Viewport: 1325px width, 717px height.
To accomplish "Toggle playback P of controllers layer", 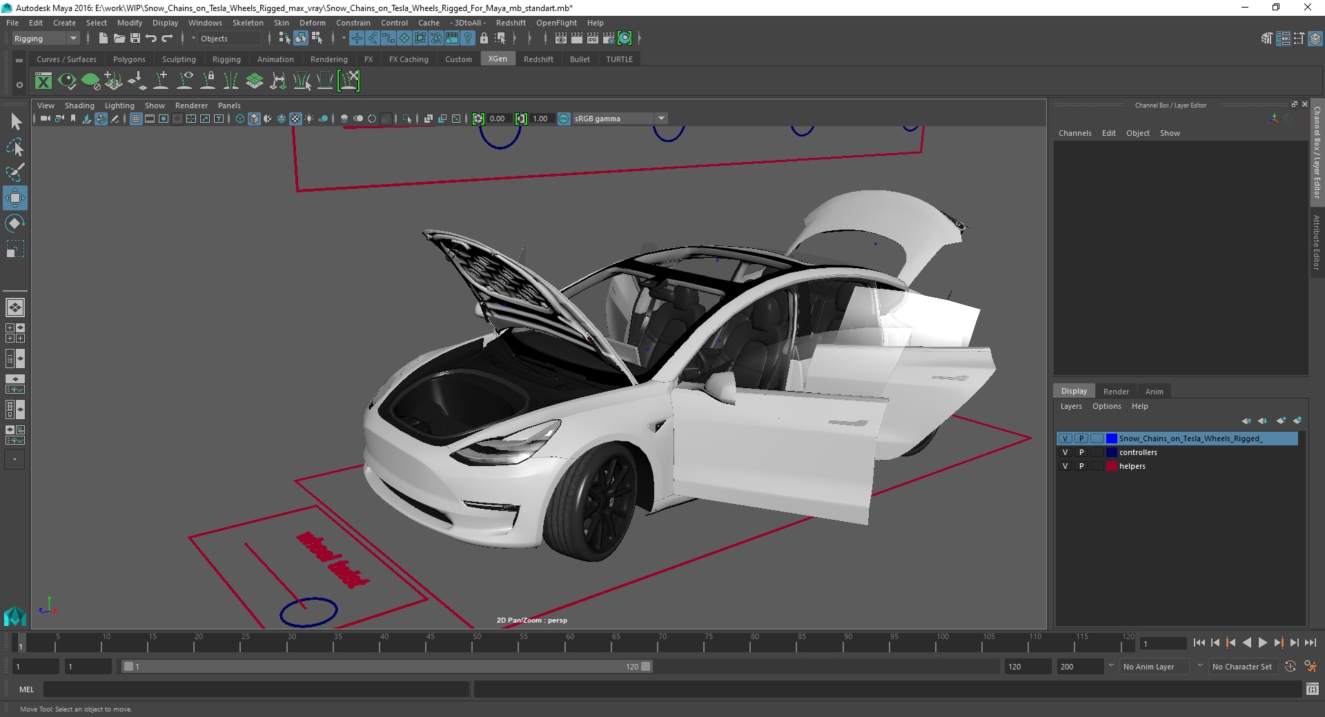I will pyautogui.click(x=1081, y=452).
